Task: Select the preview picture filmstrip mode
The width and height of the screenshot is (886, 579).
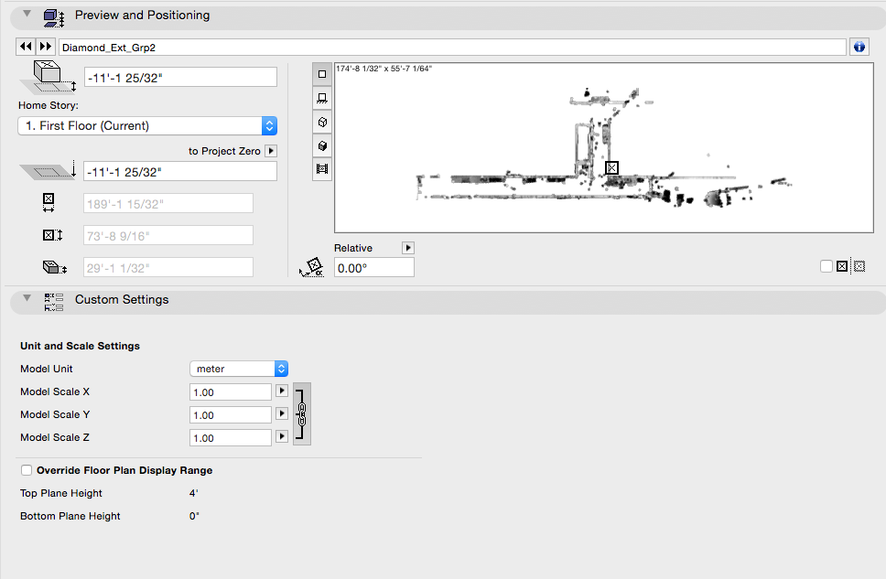Action: point(322,169)
